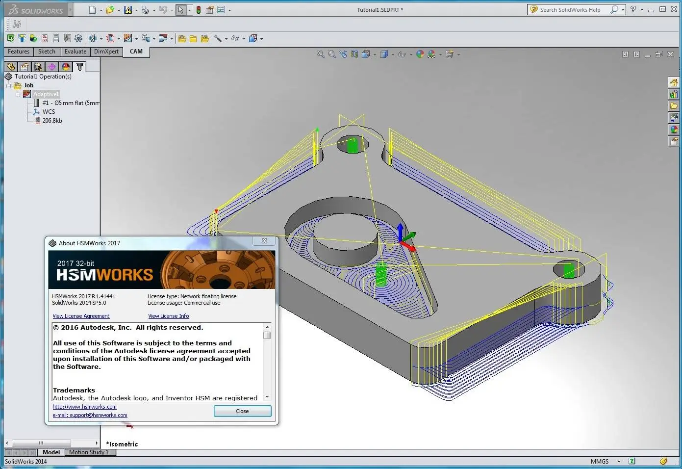Click the 2D milling Adaptive strategy icon
The width and height of the screenshot is (682, 469).
[110, 38]
